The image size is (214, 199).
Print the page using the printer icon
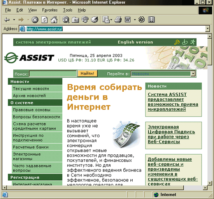point(118,20)
